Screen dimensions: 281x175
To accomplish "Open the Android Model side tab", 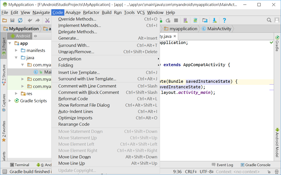I will [x=277, y=142].
